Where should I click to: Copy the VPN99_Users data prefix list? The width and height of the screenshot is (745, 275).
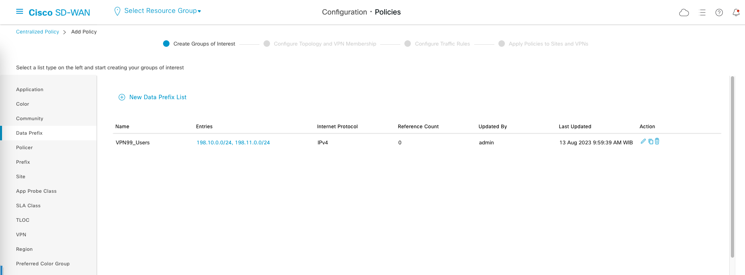651,142
